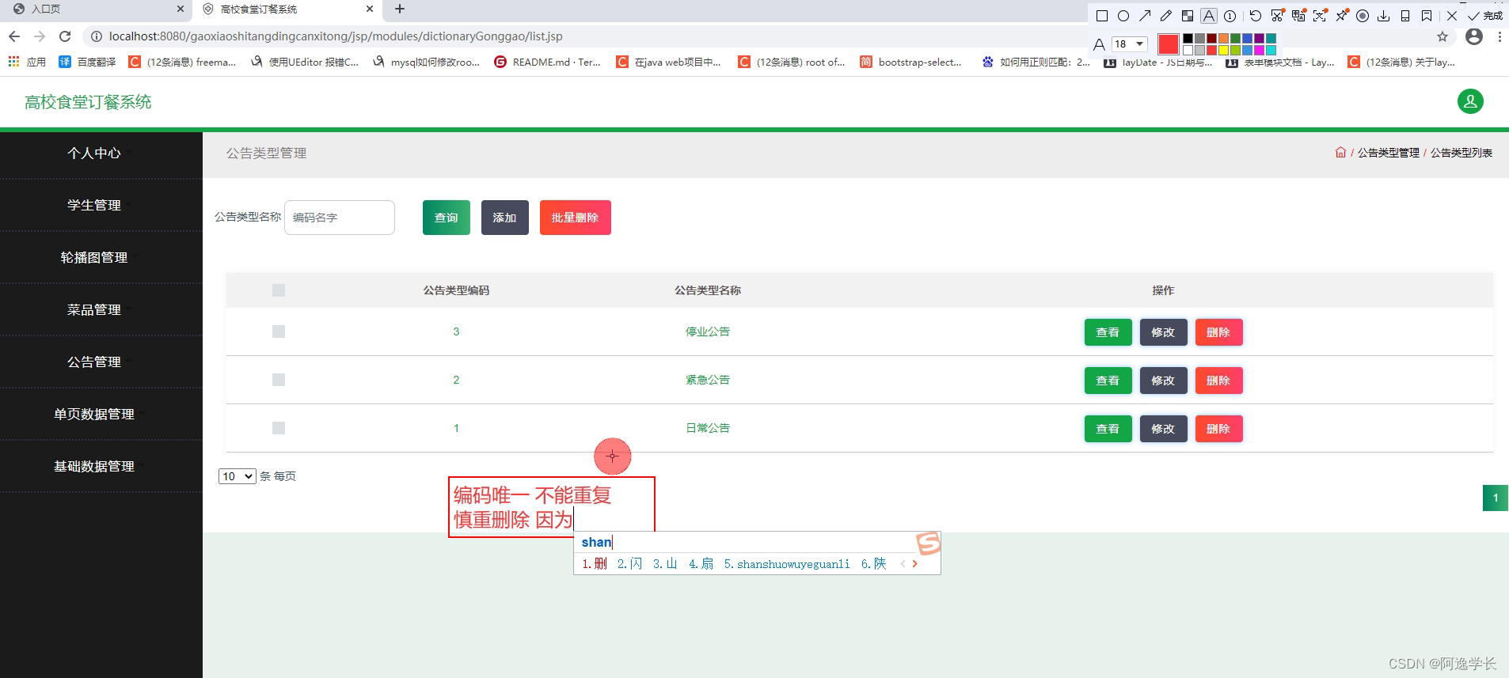Click the 添加 add button
This screenshot has width=1509, height=678.
pos(505,218)
